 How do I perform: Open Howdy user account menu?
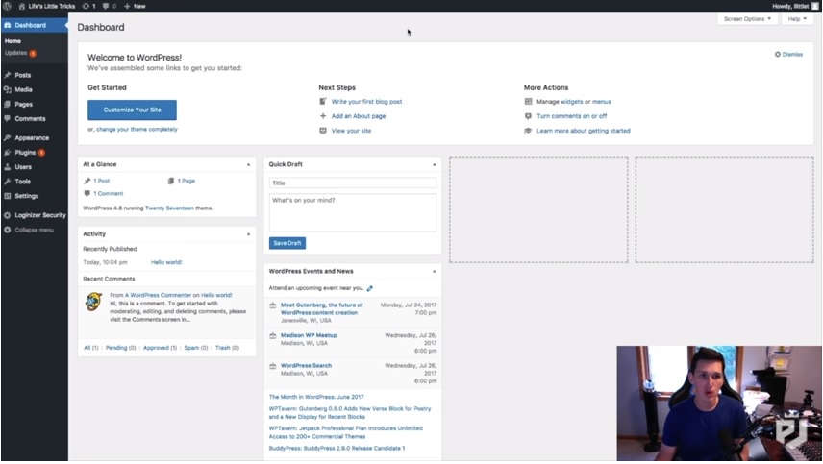tap(795, 6)
